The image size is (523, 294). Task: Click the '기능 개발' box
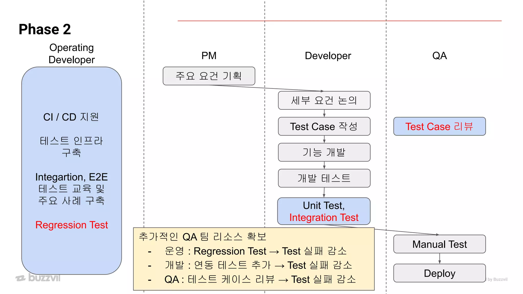[x=324, y=152]
